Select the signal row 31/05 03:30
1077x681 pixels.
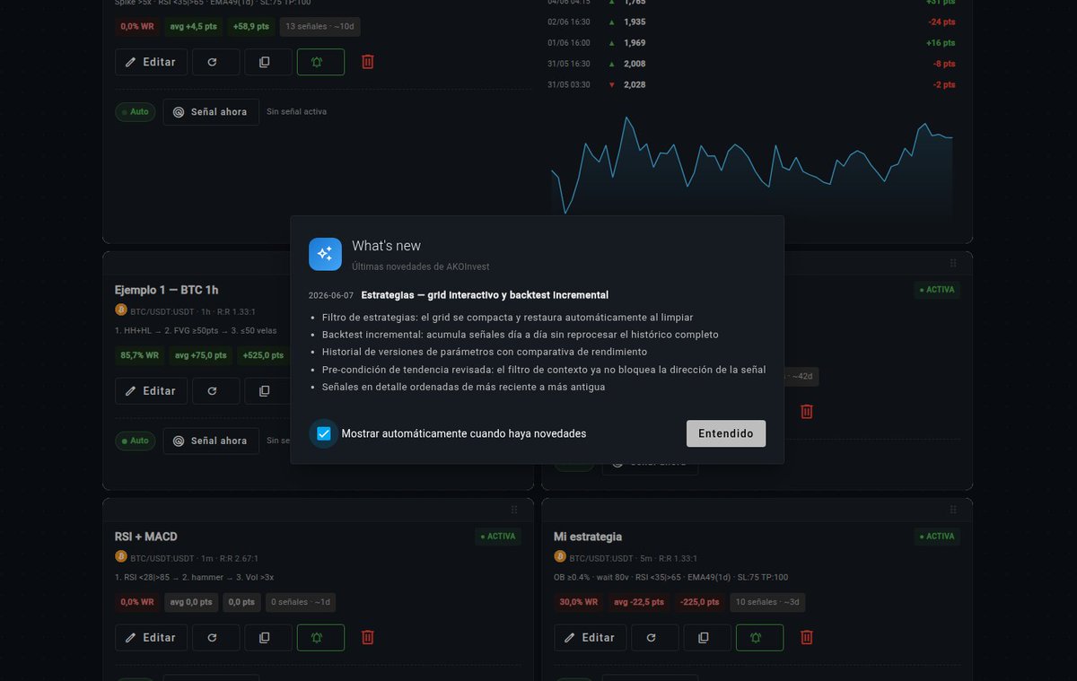pyautogui.click(x=751, y=84)
